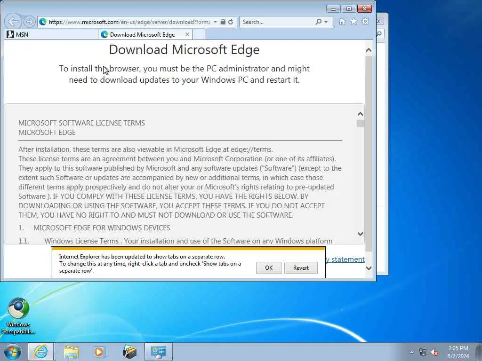Open Tools menu via gear icon
482x361 pixels.
pos(365,22)
